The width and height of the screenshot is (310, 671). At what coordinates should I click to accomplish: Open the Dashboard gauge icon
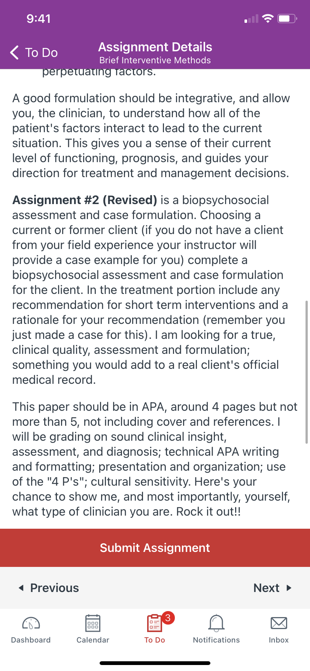(x=31, y=623)
